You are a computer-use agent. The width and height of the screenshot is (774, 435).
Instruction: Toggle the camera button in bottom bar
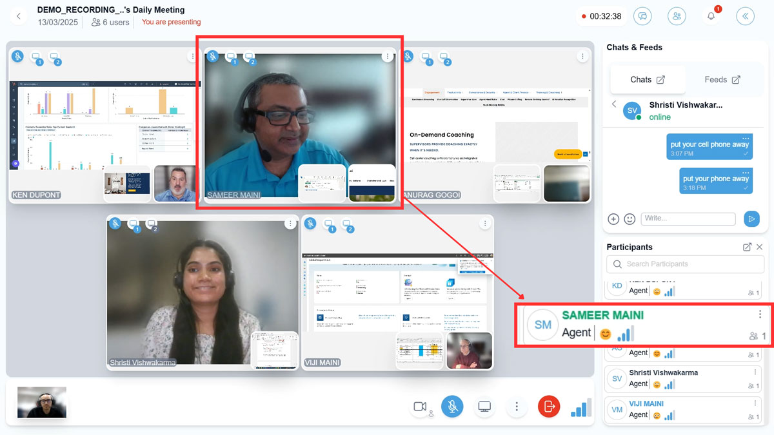(420, 407)
